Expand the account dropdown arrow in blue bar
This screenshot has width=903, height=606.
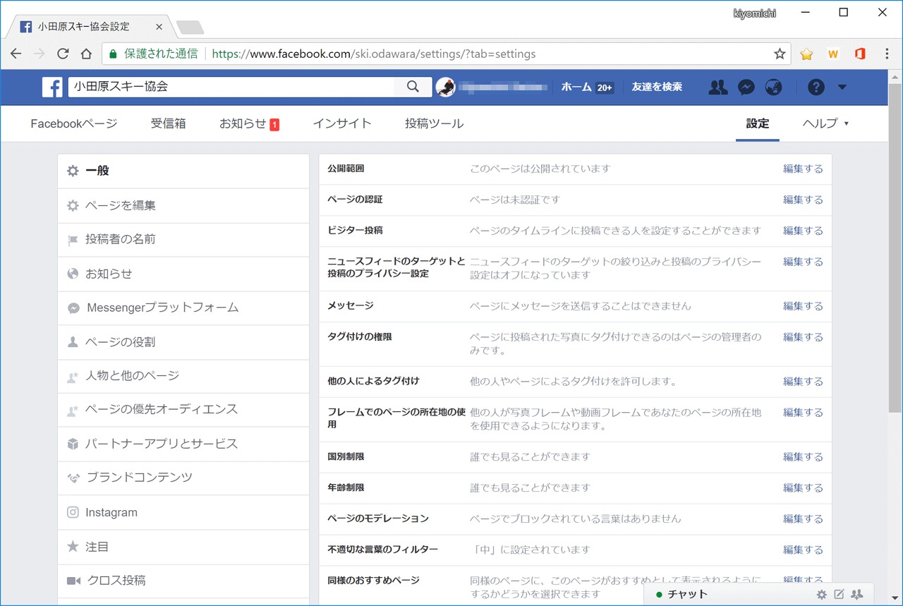click(x=842, y=87)
